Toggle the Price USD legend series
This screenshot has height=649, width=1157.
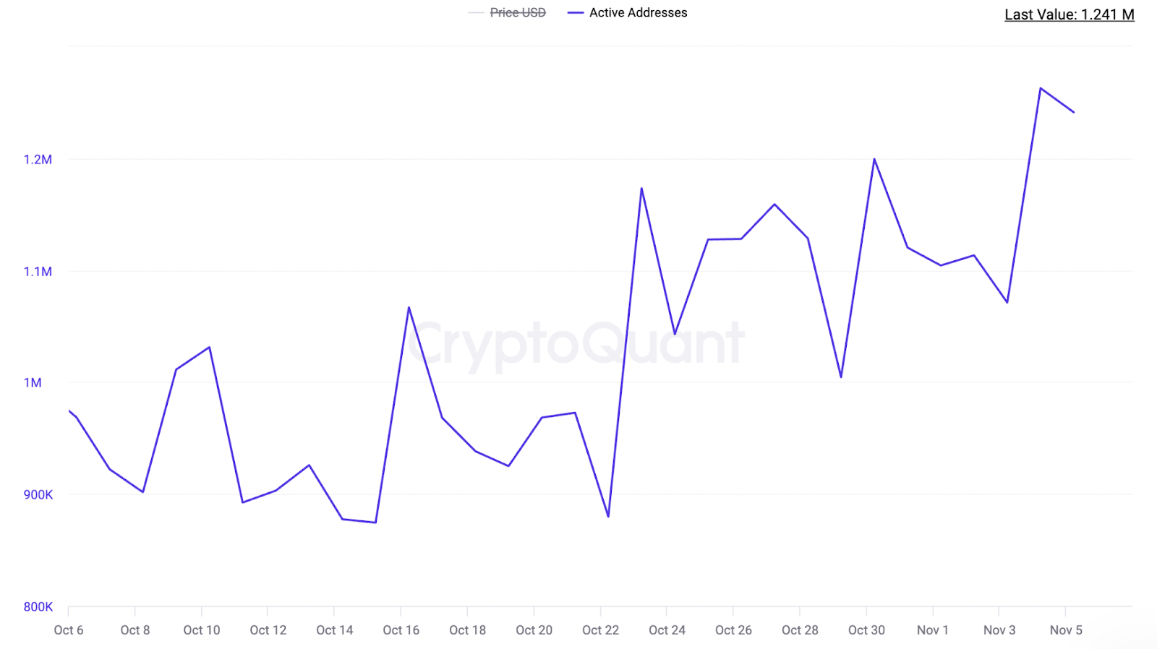pyautogui.click(x=518, y=12)
